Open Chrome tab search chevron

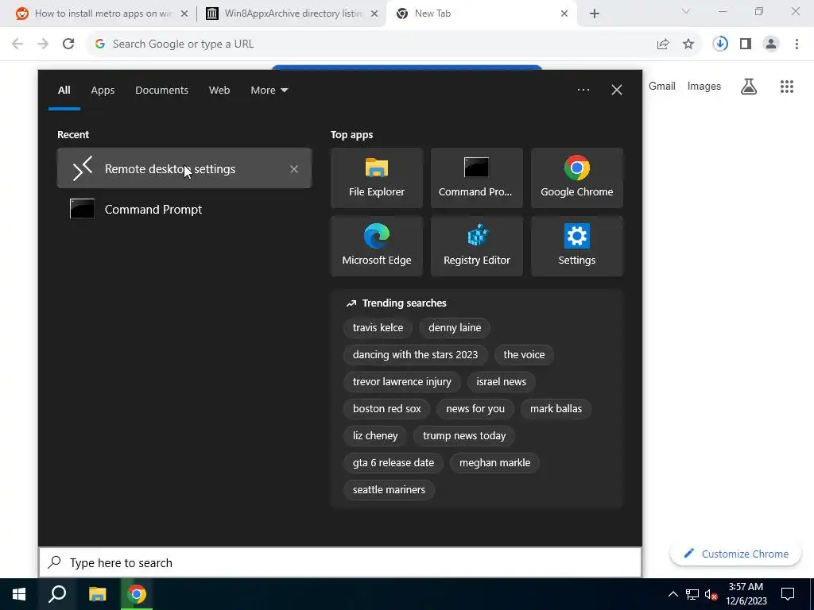click(x=686, y=11)
